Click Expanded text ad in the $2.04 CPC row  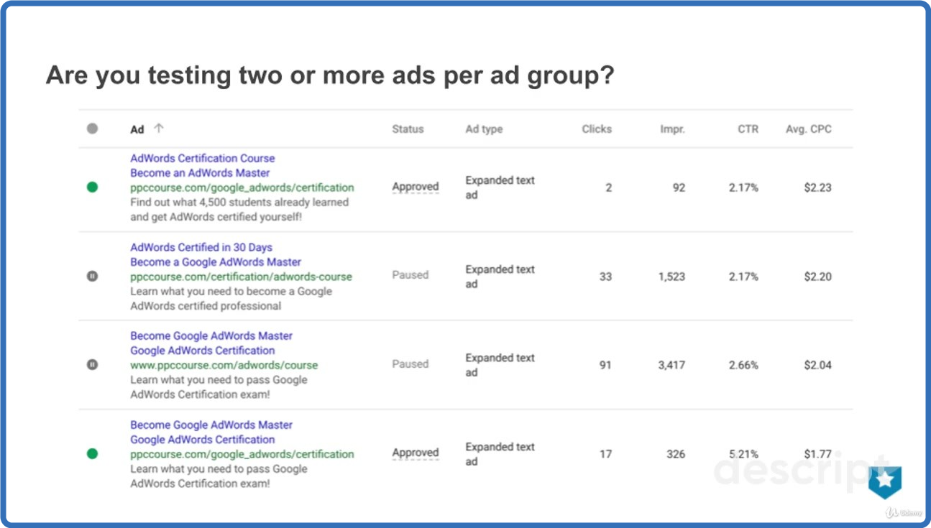[500, 365]
